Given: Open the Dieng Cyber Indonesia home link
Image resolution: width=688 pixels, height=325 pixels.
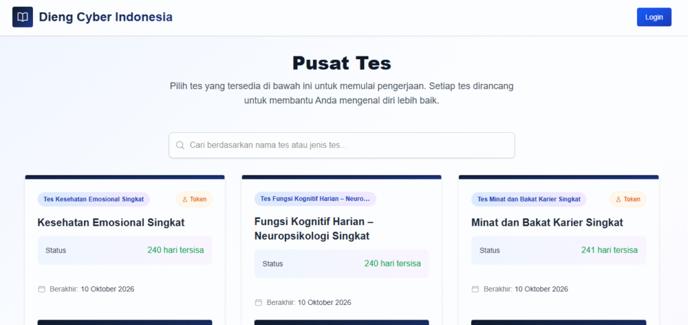Looking at the screenshot, I should point(105,17).
